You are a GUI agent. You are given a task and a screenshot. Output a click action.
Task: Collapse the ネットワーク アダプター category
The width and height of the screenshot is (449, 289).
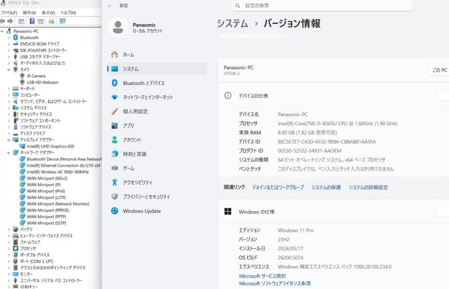point(9,153)
